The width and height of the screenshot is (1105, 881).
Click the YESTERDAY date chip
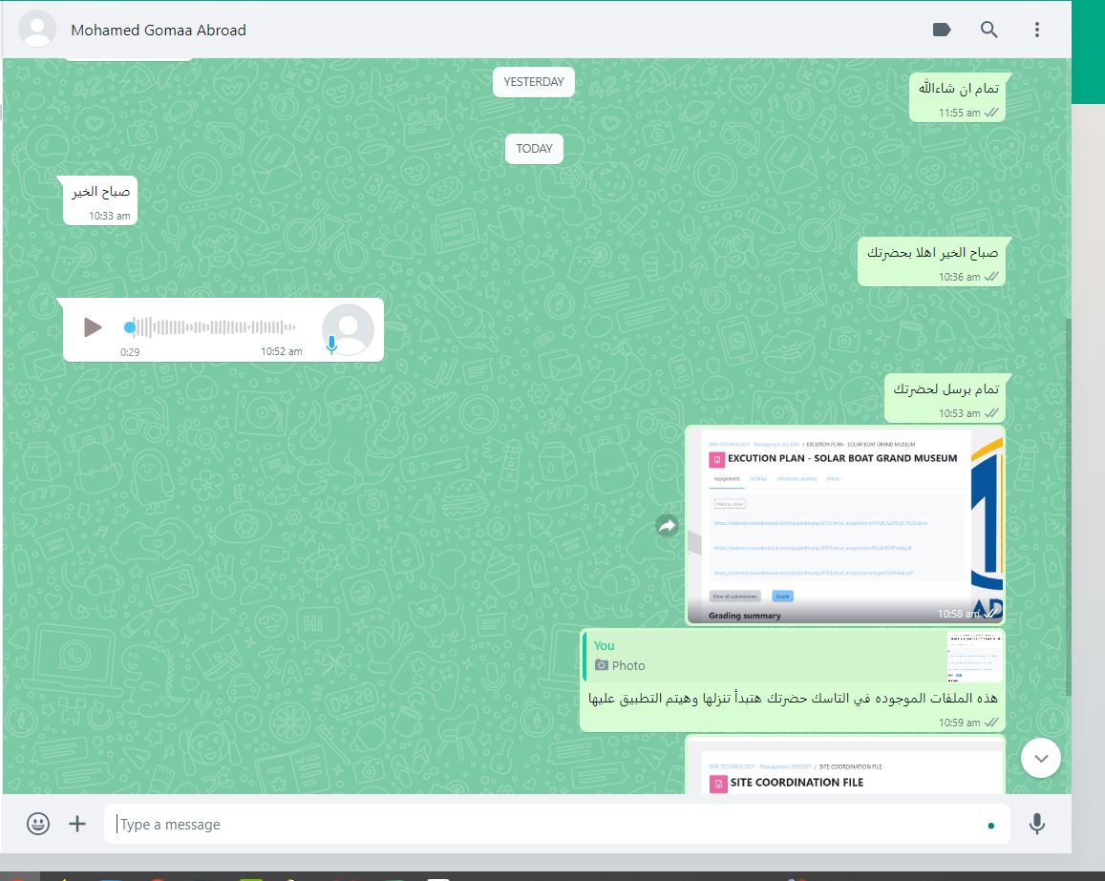pyautogui.click(x=534, y=82)
